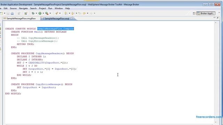Minimize the editor area icon
The width and height of the screenshot is (223, 125).
214,18
